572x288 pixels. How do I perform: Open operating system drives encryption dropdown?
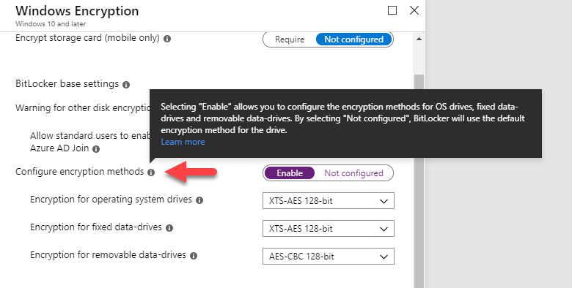tap(329, 201)
